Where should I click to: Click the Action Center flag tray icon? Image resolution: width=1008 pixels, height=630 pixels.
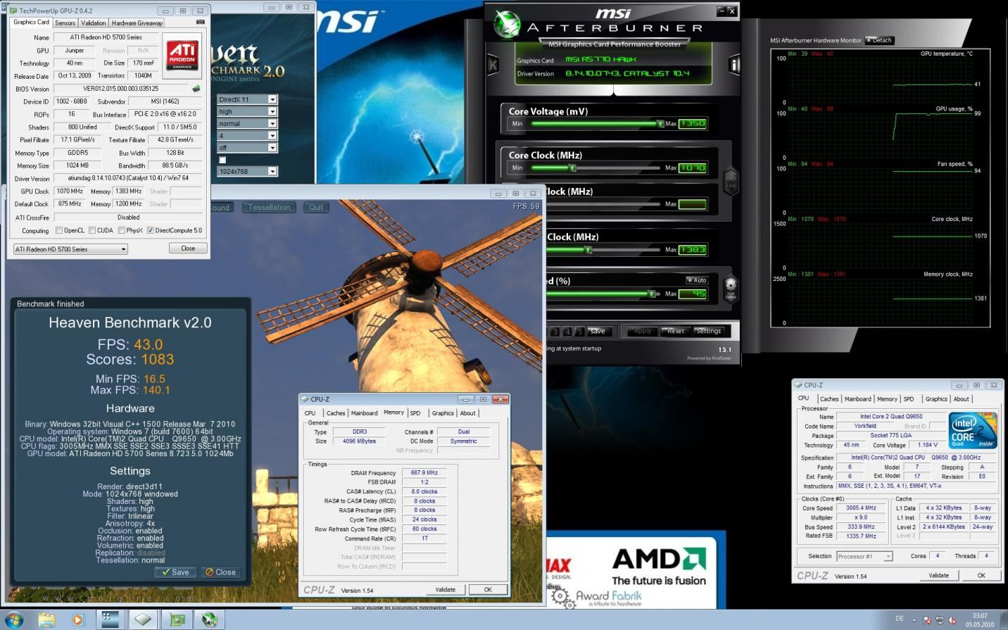(927, 620)
